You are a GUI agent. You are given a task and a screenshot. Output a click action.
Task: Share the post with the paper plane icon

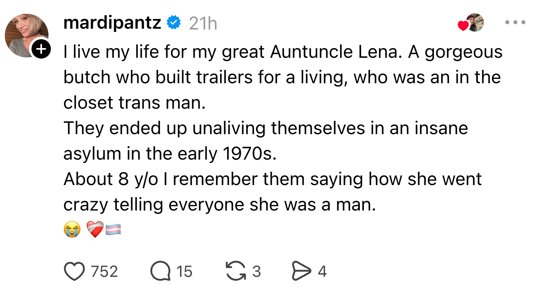coord(301,272)
